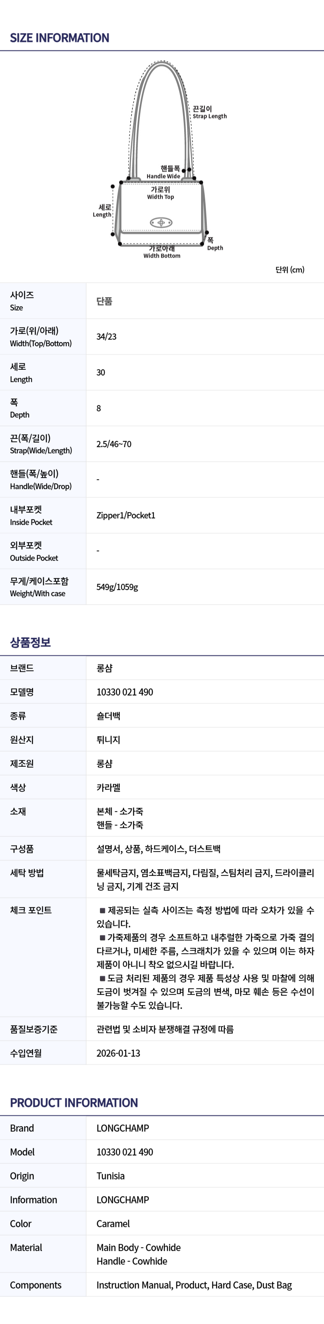Click the 카라멜 color value
The width and height of the screenshot is (324, 1324).
click(108, 787)
